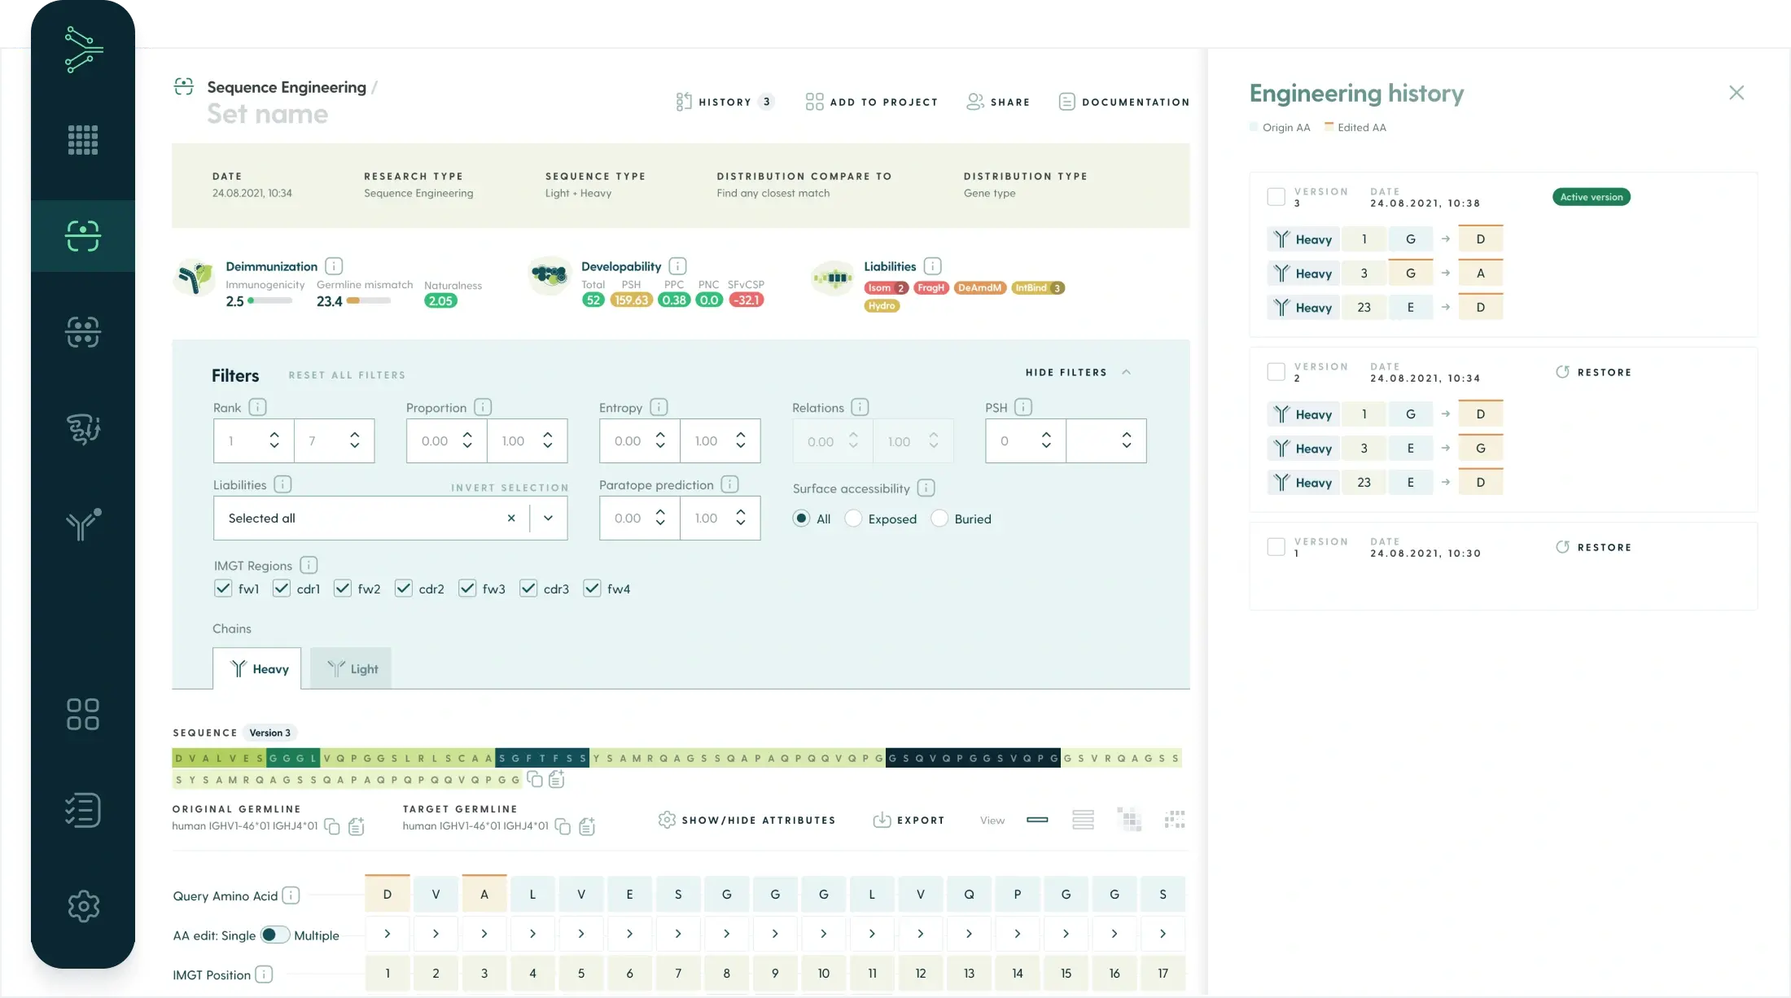Switch to the Heavy chain tab

(257, 668)
